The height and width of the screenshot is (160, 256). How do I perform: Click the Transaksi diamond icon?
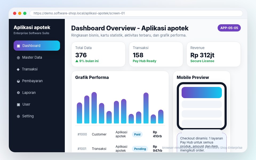coord(18,69)
